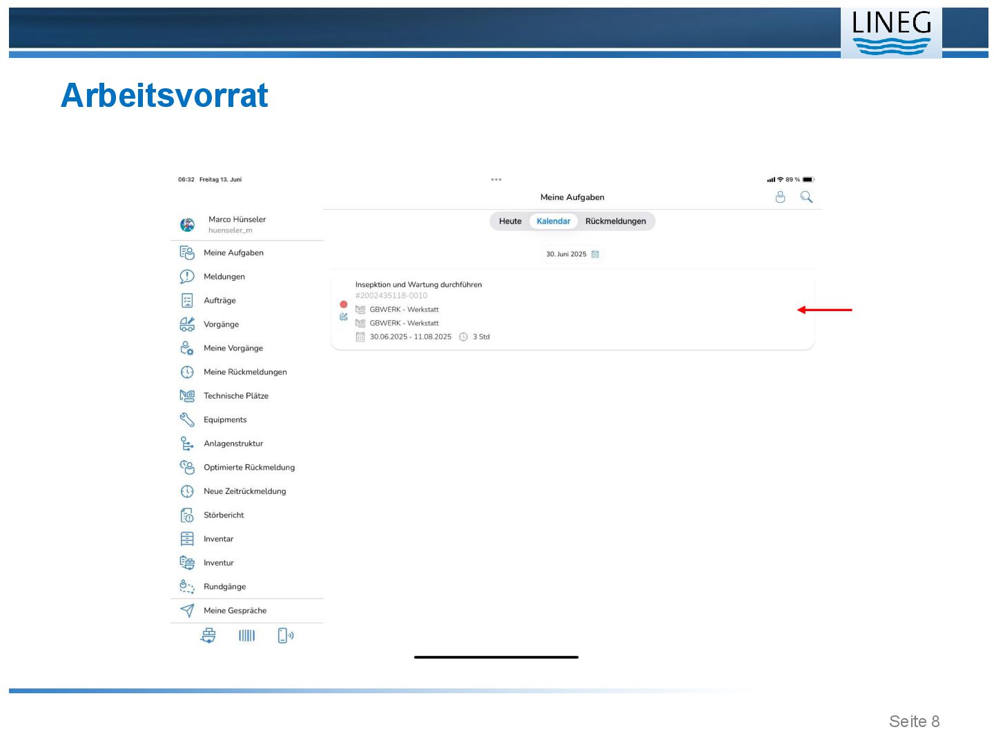Click the user icon in header
Image resolution: width=994 pixels, height=745 pixels.
tap(781, 197)
